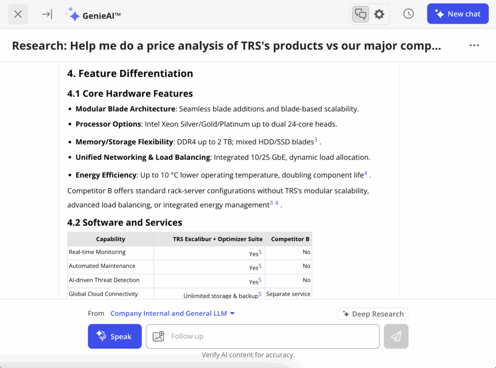Click the sparkle icon inside New chat button
Screen dimensions: 496x368
point(439,14)
